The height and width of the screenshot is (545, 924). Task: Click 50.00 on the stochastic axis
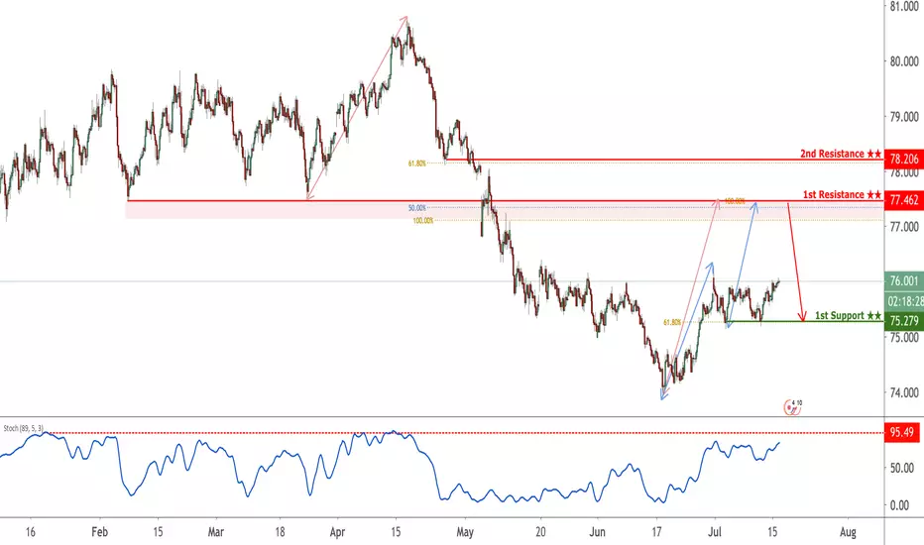[x=899, y=468]
